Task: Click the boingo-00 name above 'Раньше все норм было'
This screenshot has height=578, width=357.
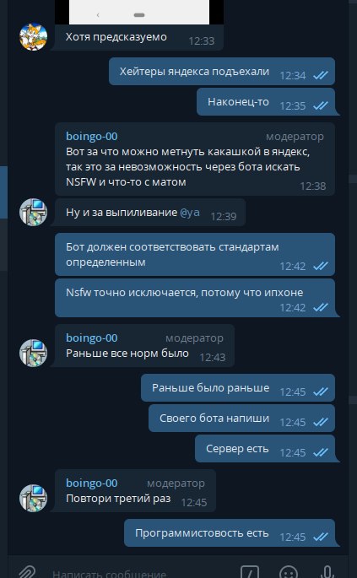Action: pyautogui.click(x=91, y=338)
